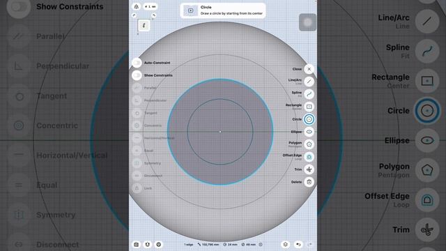This screenshot has width=446, height=251.
Task: Open the layers cube icon at bottom right
Action: pos(286,245)
